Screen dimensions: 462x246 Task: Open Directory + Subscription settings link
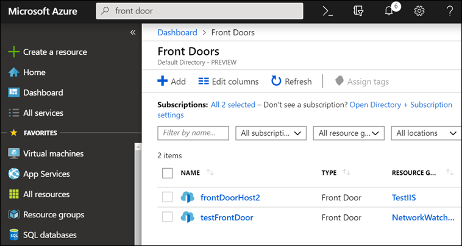point(400,105)
